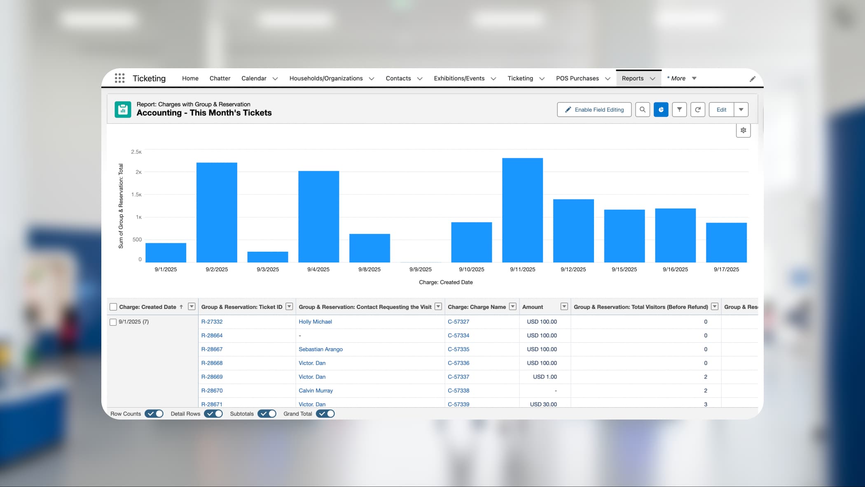This screenshot has width=865, height=487.
Task: Check the 9/1/2025 group checkbox
Action: click(113, 322)
